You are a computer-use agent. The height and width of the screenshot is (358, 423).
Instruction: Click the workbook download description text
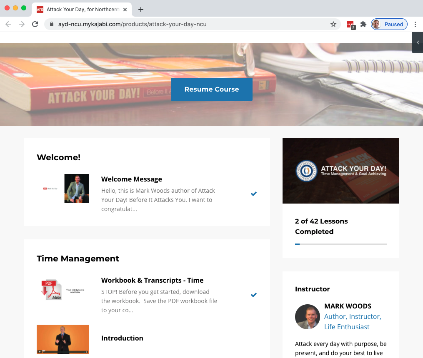(159, 301)
